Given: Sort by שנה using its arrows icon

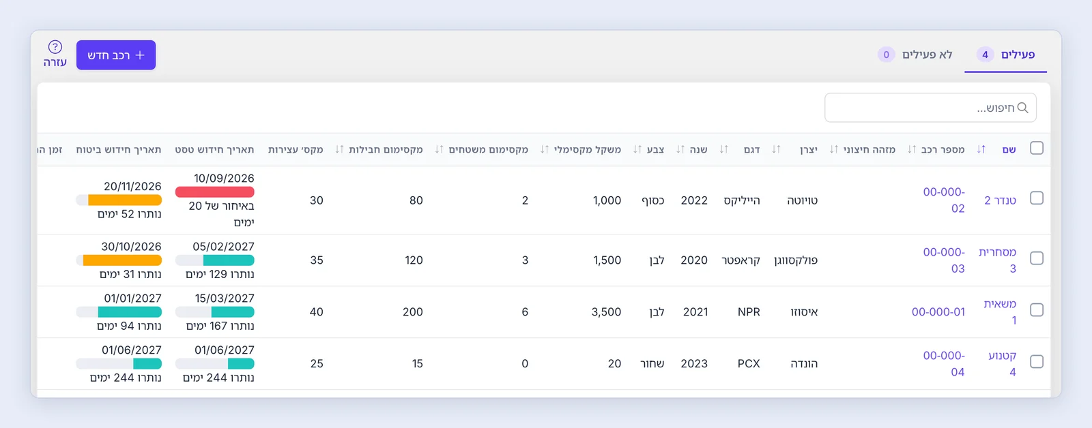Looking at the screenshot, I should pos(680,149).
